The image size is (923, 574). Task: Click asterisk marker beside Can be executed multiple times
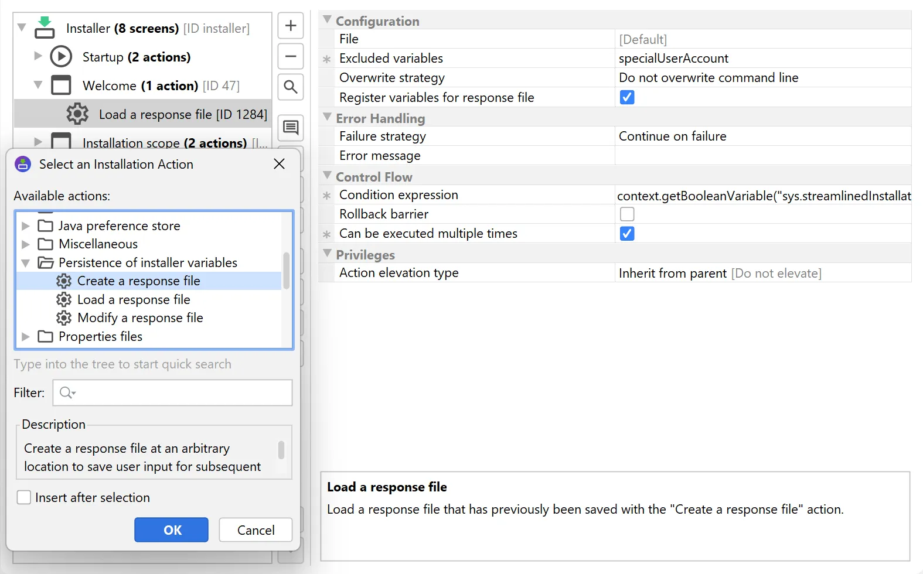pyautogui.click(x=327, y=234)
